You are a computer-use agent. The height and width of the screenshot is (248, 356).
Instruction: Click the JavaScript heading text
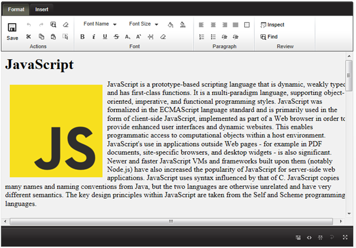[39, 65]
